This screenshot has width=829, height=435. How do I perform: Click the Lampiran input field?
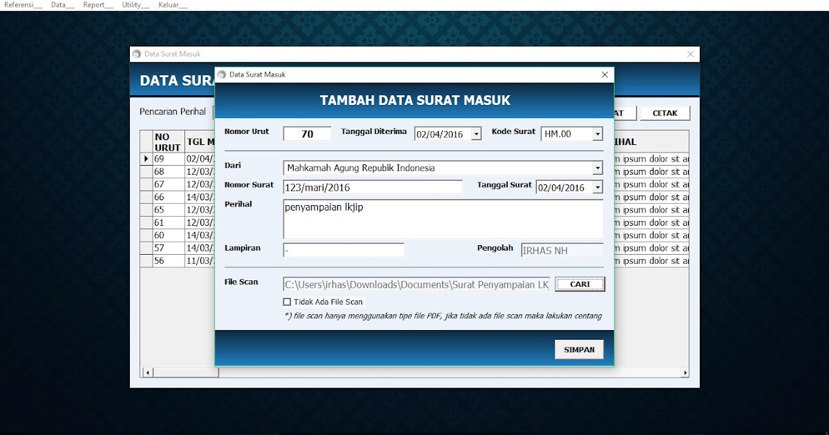coord(343,249)
